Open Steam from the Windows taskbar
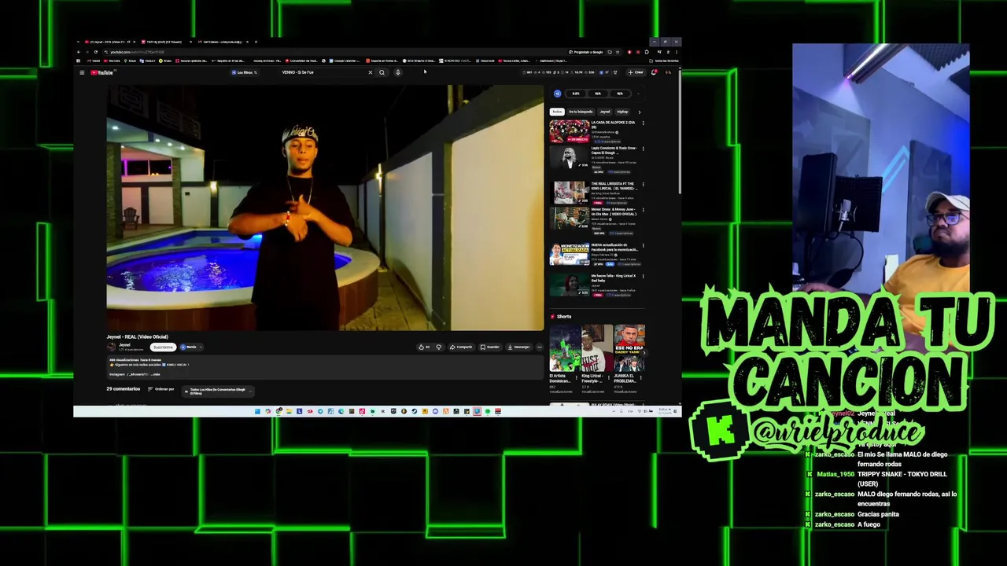 point(415,411)
